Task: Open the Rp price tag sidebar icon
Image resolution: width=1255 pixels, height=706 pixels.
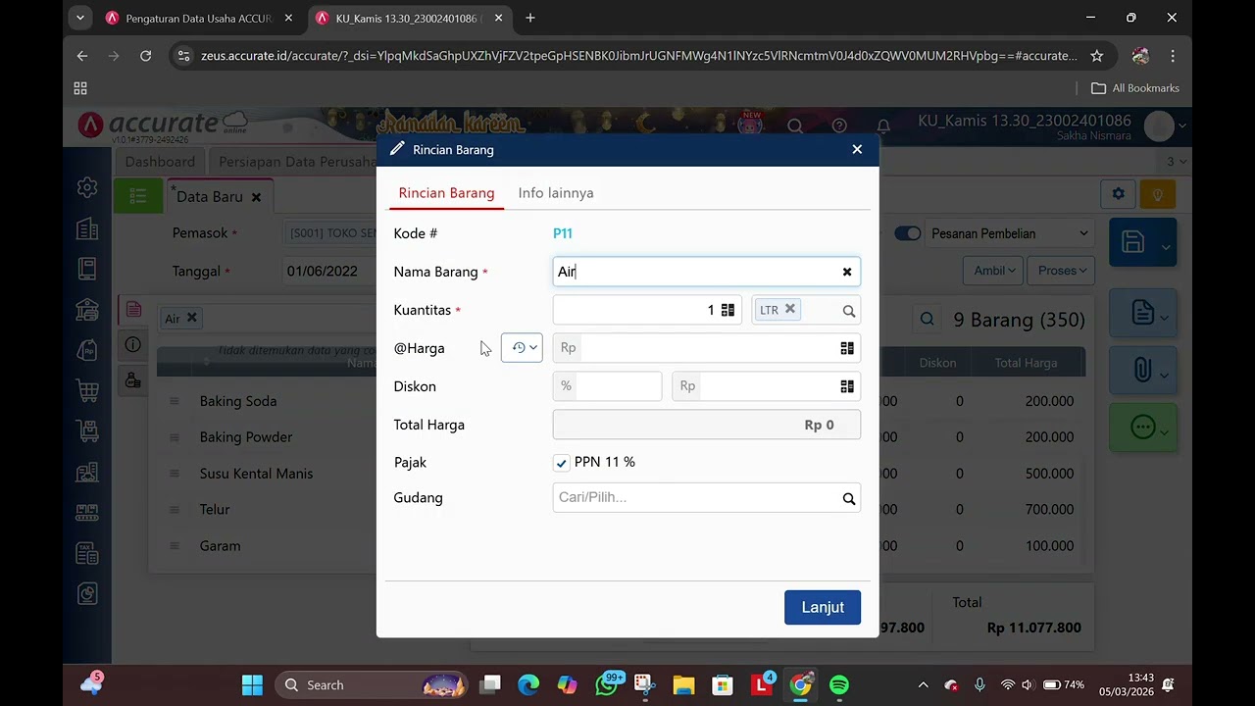Action: pyautogui.click(x=87, y=350)
